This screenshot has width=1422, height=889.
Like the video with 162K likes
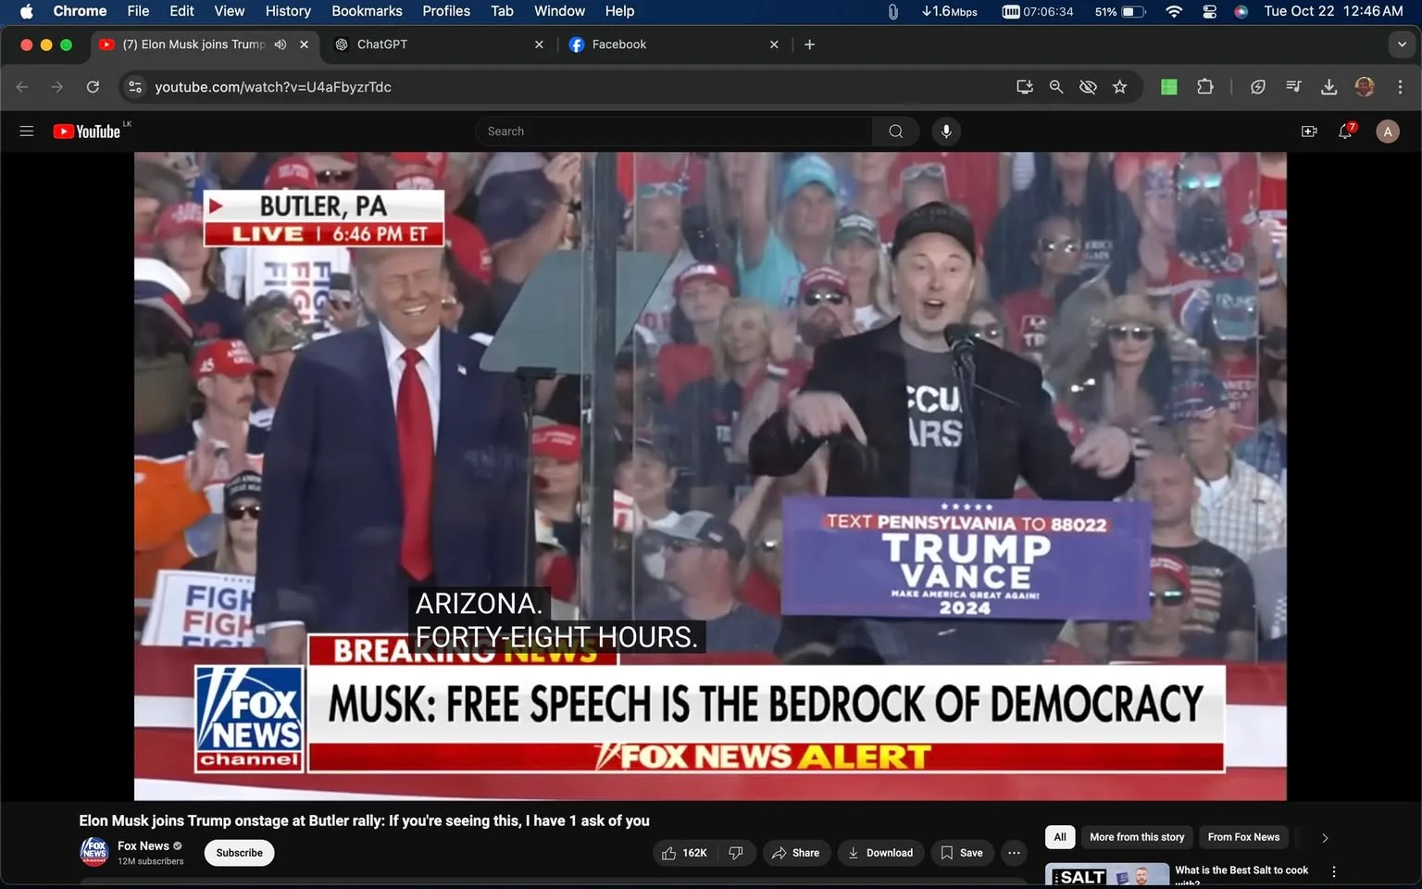(x=685, y=853)
